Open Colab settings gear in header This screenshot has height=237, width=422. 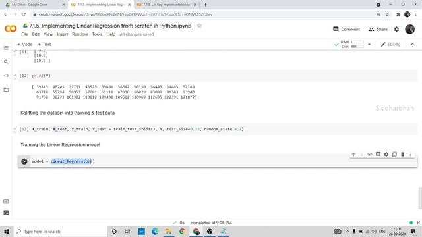pyautogui.click(x=397, y=29)
